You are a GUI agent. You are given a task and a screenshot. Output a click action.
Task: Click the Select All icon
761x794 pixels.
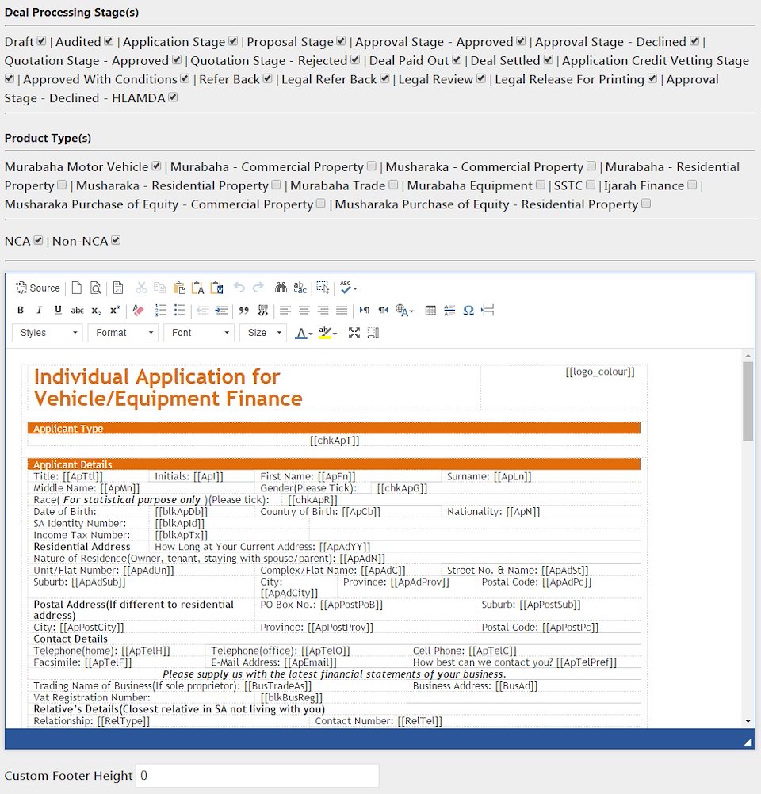click(323, 288)
